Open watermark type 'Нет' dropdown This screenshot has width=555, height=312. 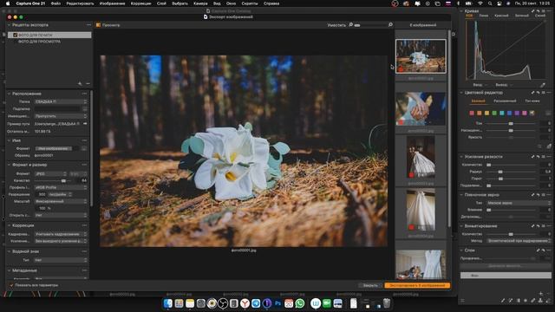61,260
